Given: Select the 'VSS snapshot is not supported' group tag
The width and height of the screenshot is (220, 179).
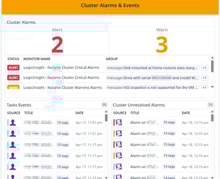Looking at the screenshot, I should click(153, 88).
